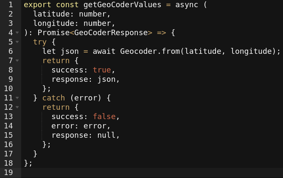Select line number 6 in the gutter
Screen dimensions: 283x178
point(10,51)
